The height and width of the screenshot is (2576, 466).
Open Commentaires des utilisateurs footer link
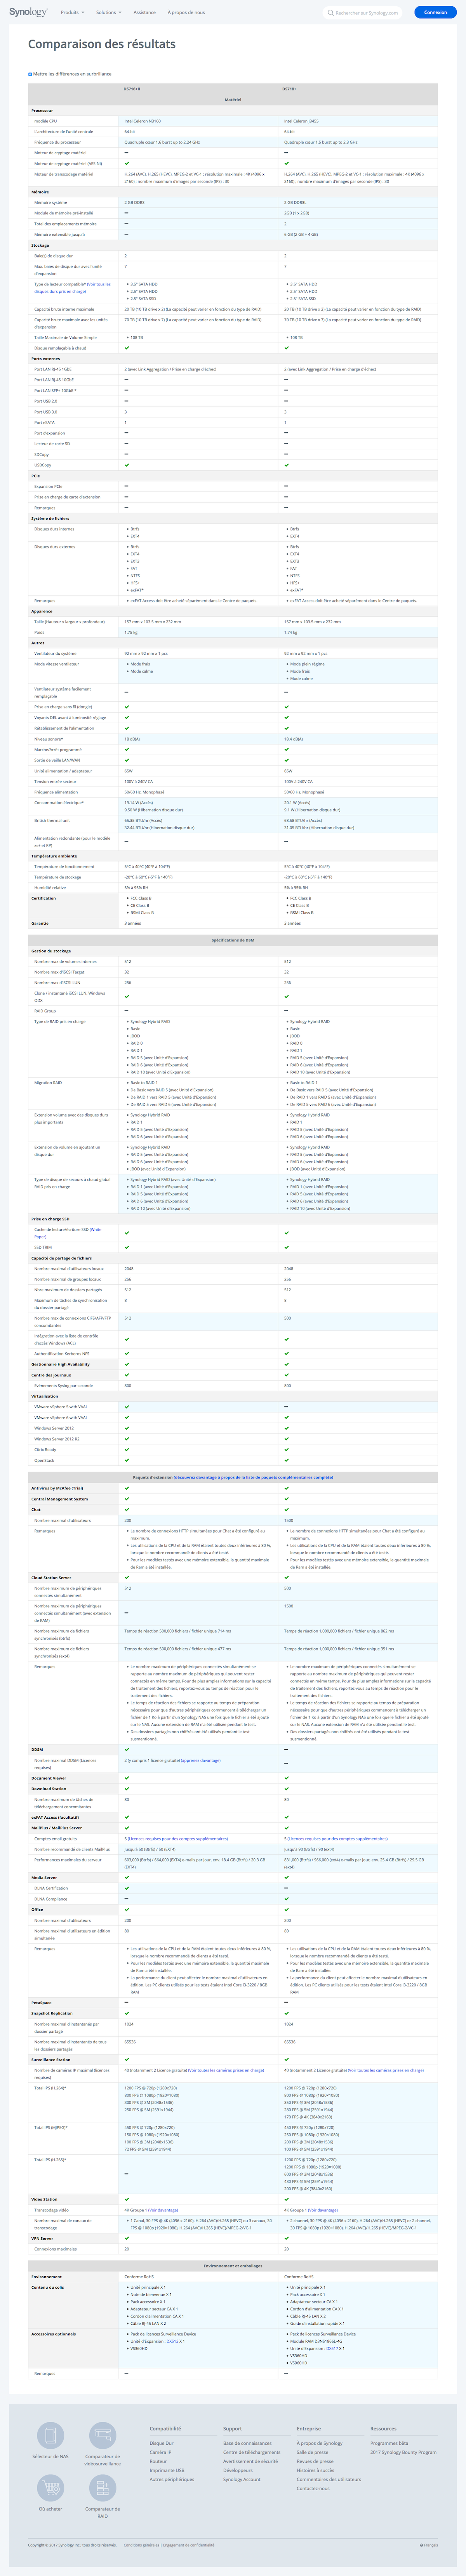[x=329, y=2479]
